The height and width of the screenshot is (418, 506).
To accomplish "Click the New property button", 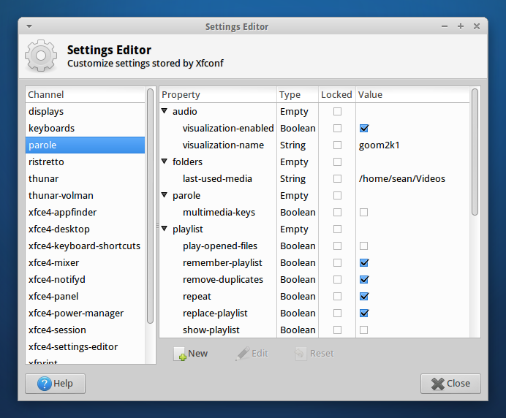I will (191, 354).
